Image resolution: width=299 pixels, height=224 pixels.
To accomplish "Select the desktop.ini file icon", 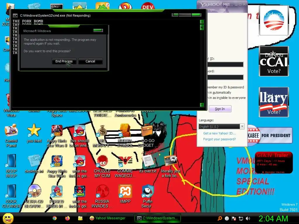I will coord(34,164).
